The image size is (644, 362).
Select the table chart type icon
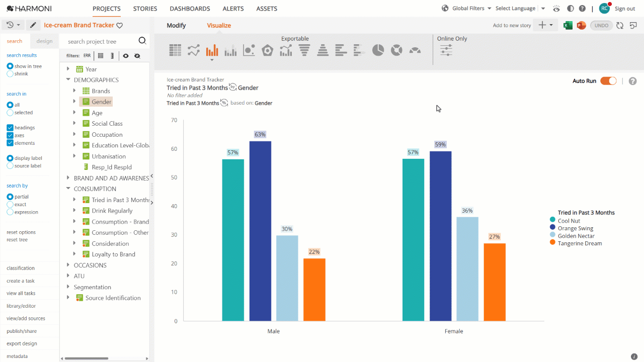(x=175, y=50)
